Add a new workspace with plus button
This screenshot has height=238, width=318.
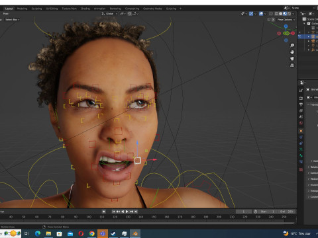click(180, 9)
